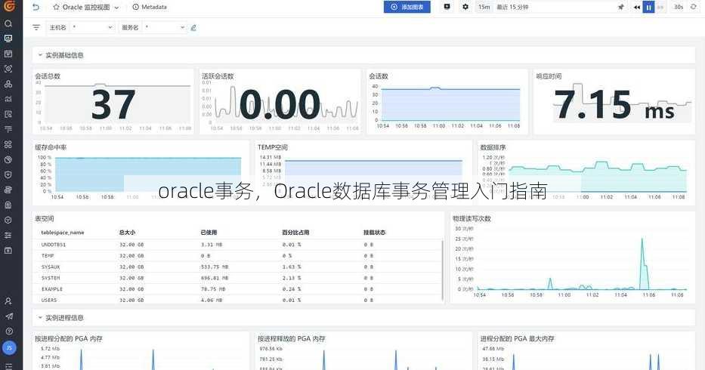
Task: Open the sliders settings icon in the sidebar
Action: 8,235
